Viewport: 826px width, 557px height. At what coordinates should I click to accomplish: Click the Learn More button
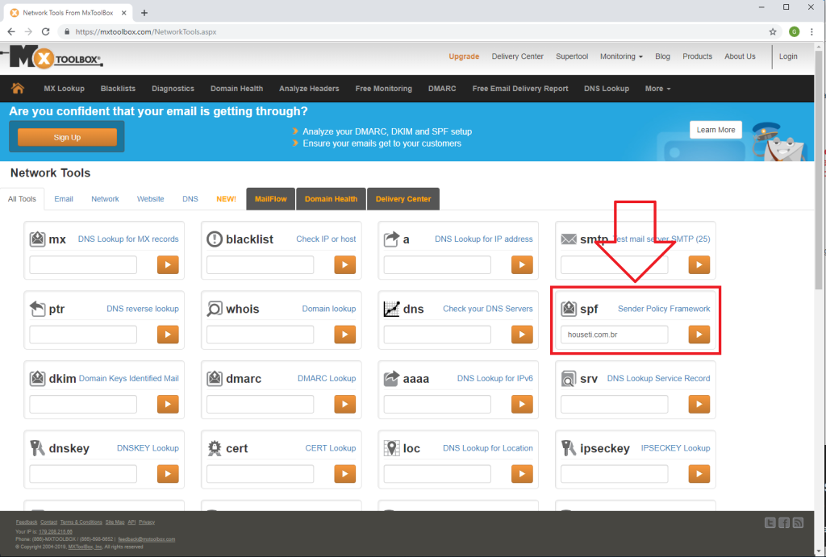(716, 130)
